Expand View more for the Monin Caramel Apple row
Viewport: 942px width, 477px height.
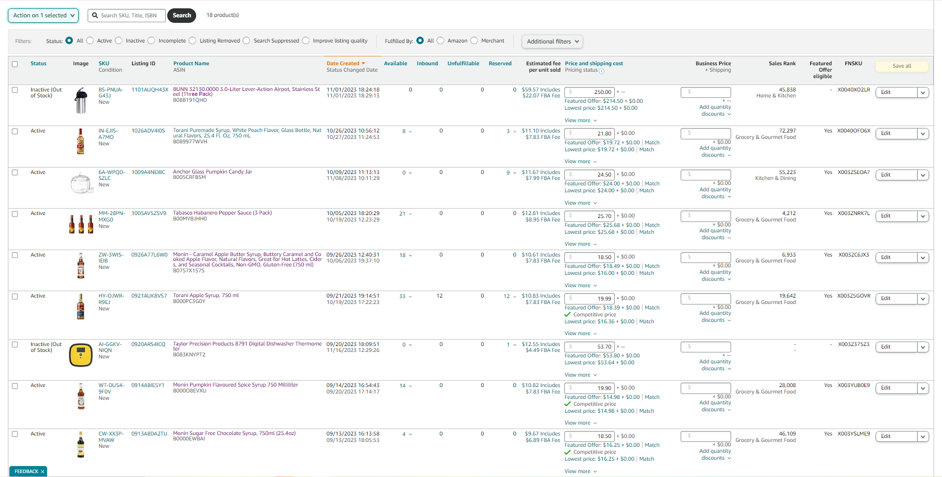click(x=581, y=286)
